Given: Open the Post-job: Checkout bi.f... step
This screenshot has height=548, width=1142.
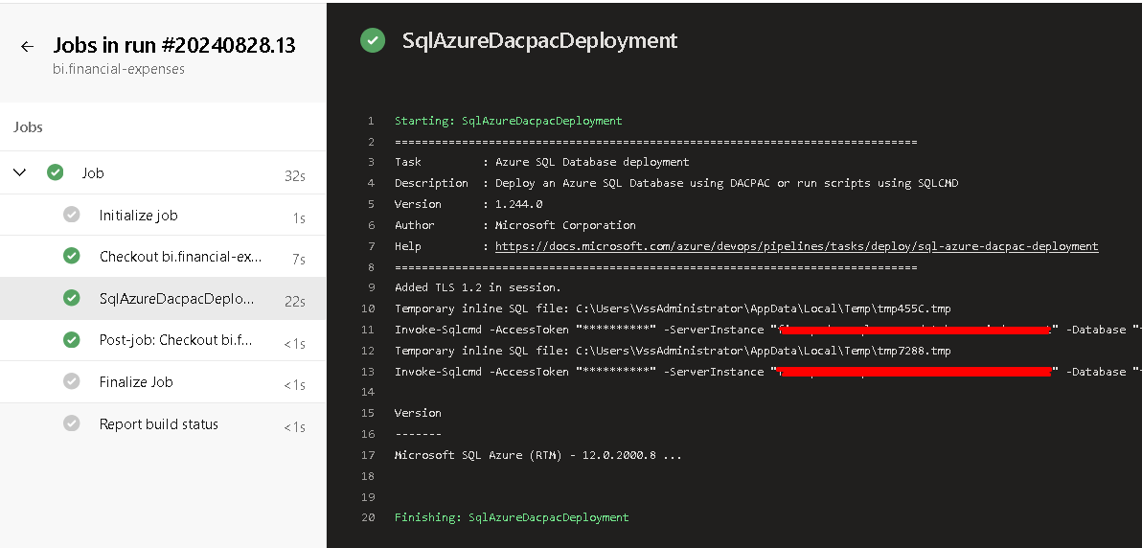Looking at the screenshot, I should coord(163,340).
